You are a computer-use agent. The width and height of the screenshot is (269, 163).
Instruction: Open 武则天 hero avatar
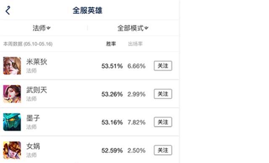(x=12, y=94)
